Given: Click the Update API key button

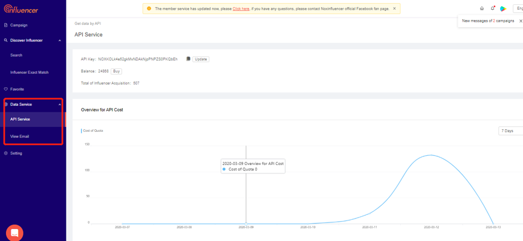Looking at the screenshot, I should tap(201, 59).
